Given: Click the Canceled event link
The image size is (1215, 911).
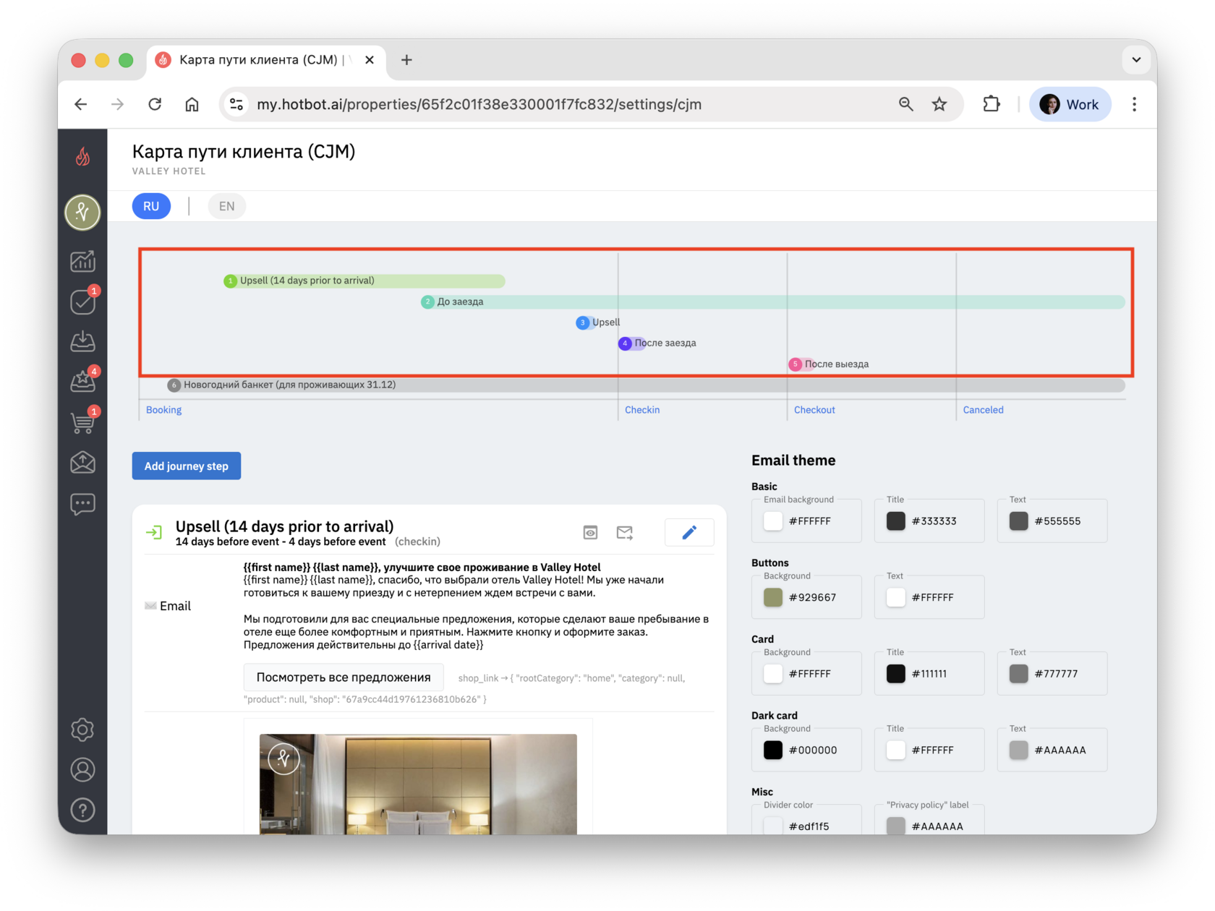Looking at the screenshot, I should [x=984, y=410].
